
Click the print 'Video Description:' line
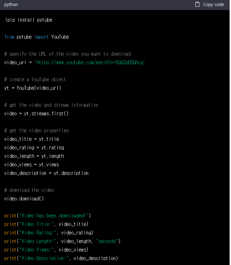[61, 258]
